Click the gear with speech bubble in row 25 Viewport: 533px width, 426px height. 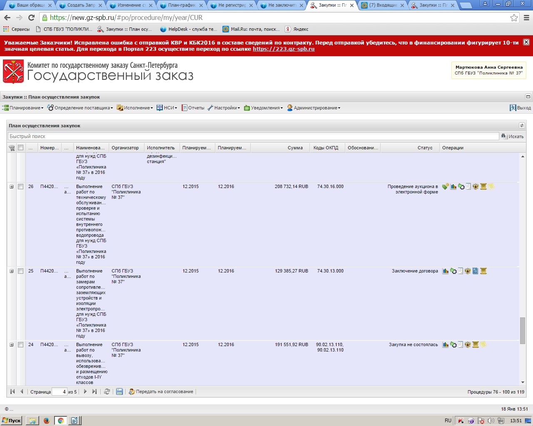pyautogui.click(x=453, y=271)
